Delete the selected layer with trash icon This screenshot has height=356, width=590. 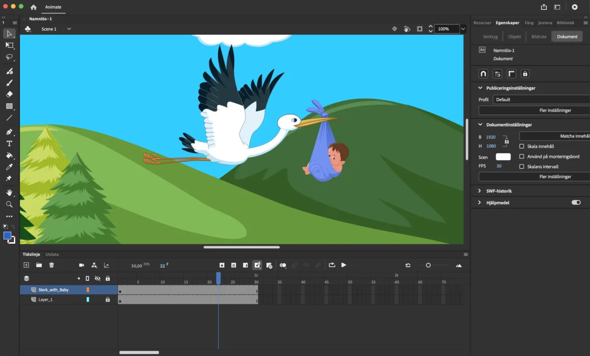(51, 265)
